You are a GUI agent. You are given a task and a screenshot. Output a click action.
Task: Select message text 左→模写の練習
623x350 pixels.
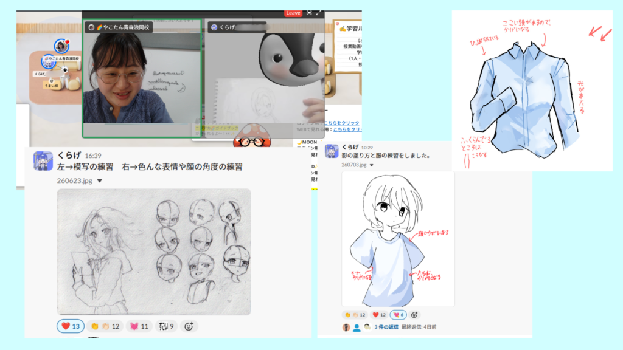(x=85, y=166)
